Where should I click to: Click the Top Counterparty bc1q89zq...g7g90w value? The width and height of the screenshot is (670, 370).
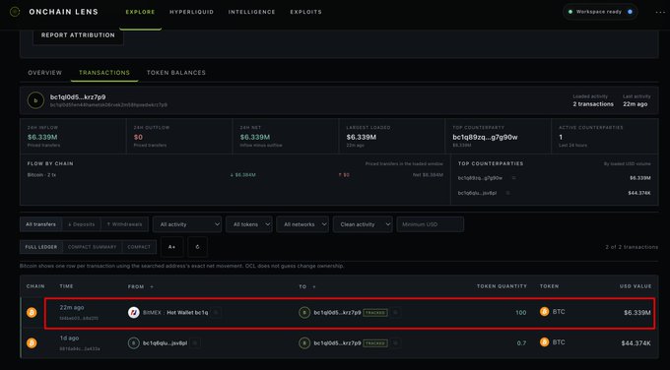tap(485, 137)
